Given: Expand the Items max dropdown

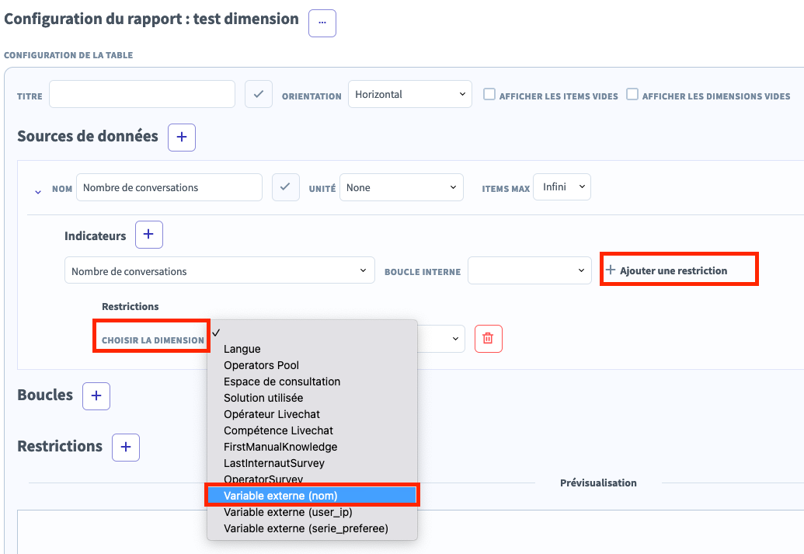Looking at the screenshot, I should (562, 187).
